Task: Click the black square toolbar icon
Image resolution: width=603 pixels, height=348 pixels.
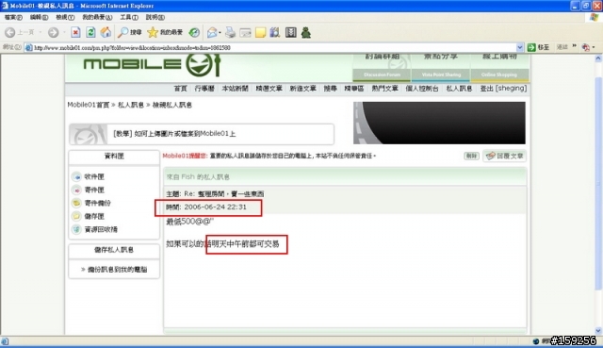Action: 291,32
